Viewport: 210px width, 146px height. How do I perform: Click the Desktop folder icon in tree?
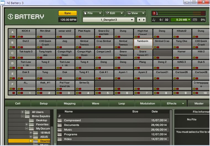(x=31, y=120)
